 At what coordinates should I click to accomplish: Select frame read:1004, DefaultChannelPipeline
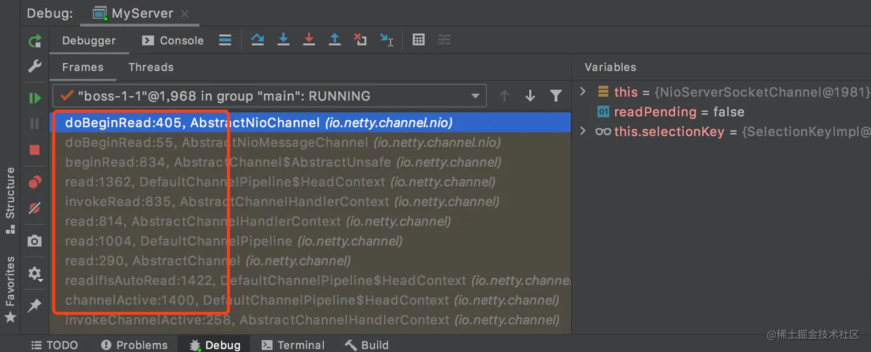[x=310, y=240]
